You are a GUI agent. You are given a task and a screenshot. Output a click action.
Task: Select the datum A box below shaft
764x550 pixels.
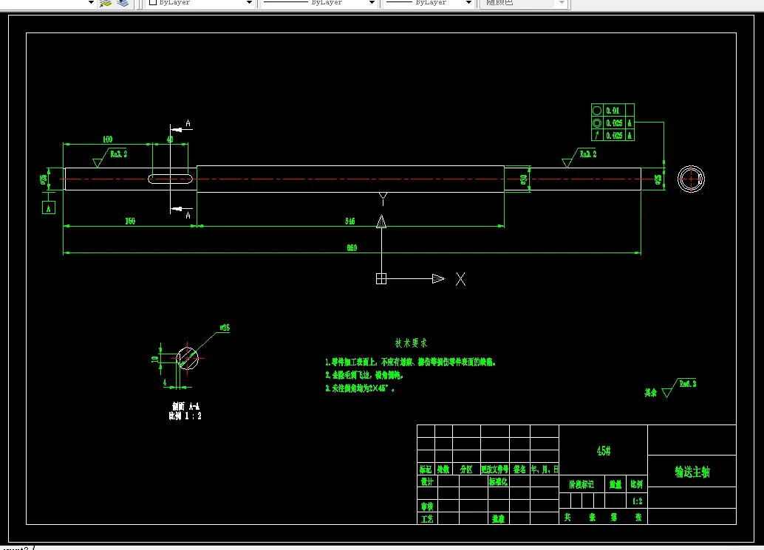(x=48, y=208)
